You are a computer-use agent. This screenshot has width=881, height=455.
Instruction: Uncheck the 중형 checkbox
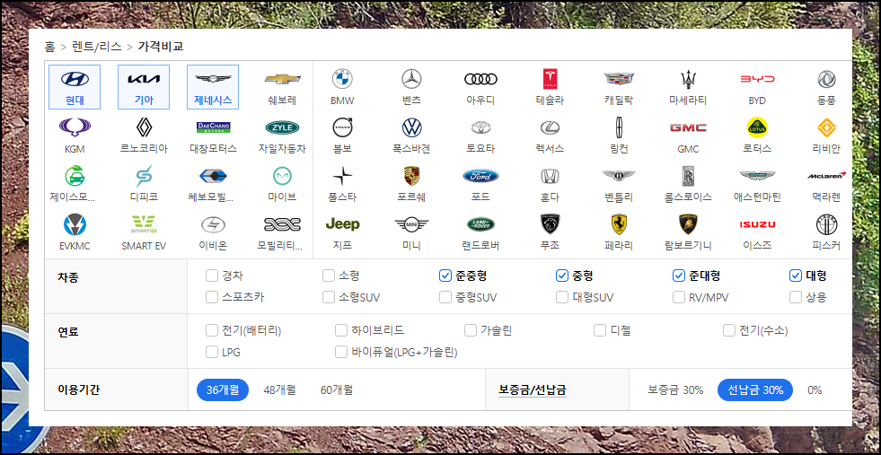562,276
